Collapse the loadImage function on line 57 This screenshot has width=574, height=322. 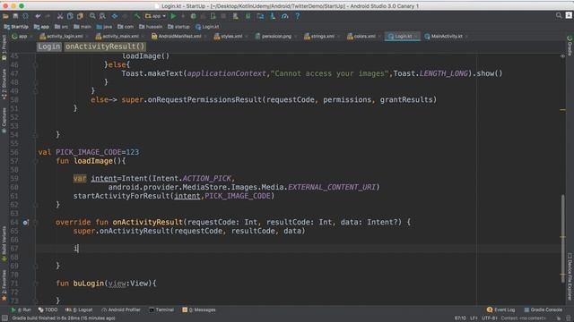36,161
